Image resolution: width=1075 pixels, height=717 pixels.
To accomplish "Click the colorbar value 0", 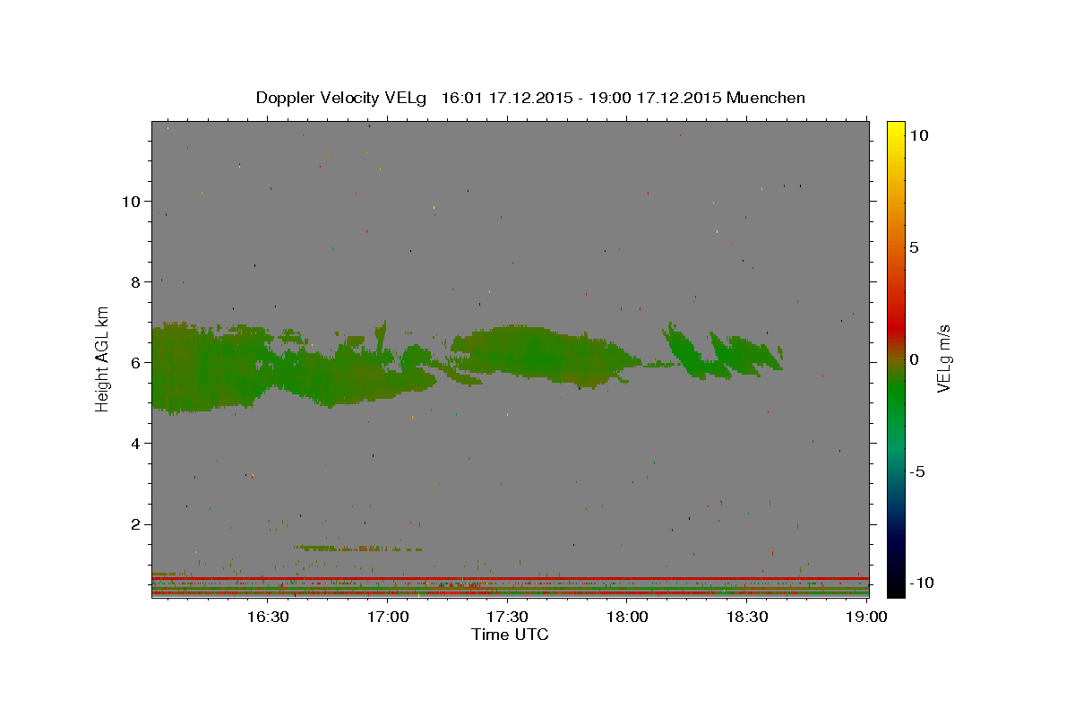I will coord(915,358).
